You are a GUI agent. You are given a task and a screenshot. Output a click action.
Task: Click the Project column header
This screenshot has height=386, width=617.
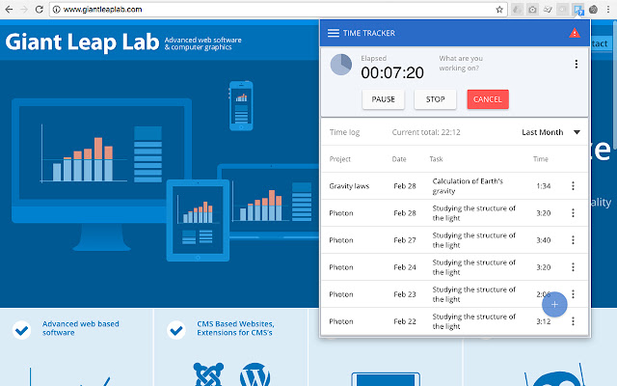point(340,159)
